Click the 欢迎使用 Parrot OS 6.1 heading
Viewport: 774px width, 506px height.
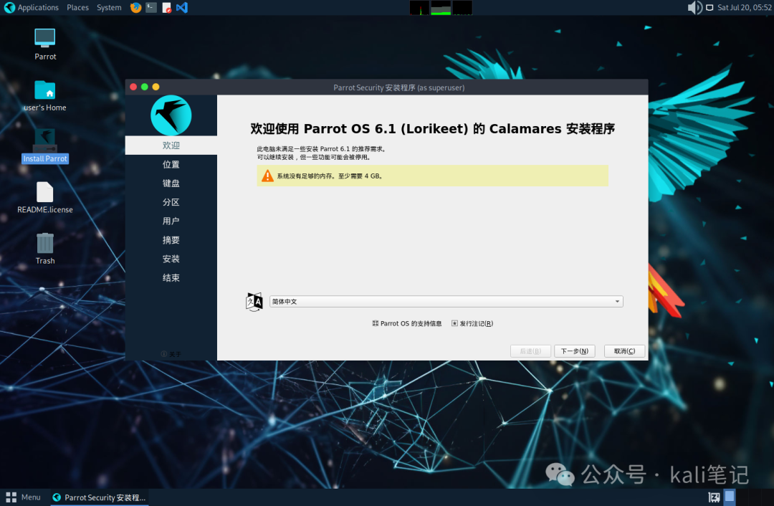[x=432, y=129]
